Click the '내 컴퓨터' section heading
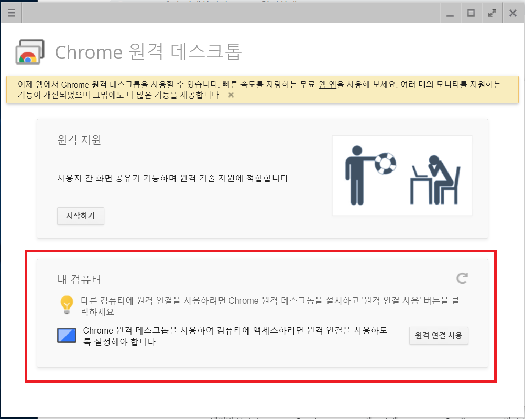 (79, 279)
